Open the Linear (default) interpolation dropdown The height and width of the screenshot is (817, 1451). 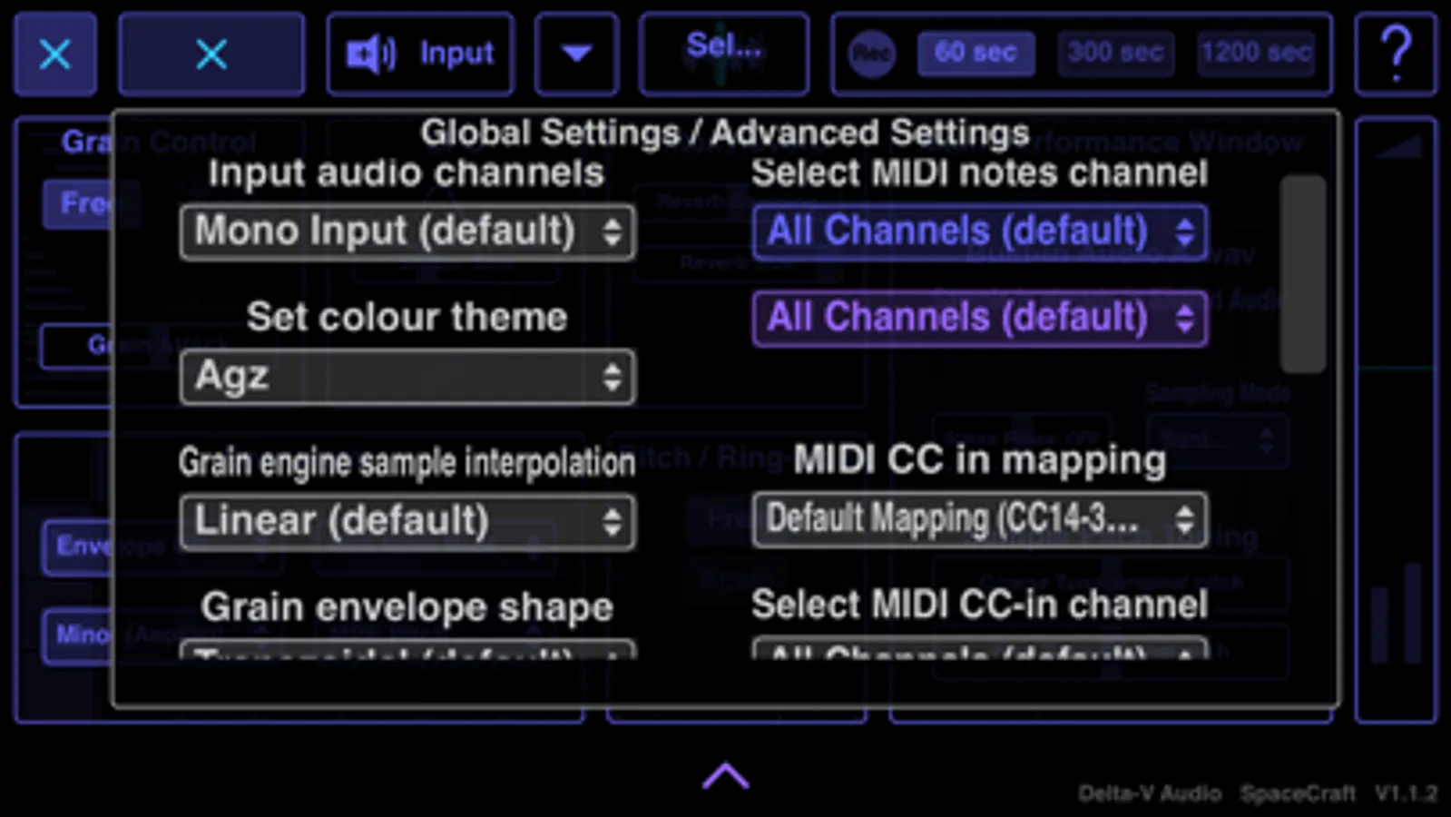407,522
